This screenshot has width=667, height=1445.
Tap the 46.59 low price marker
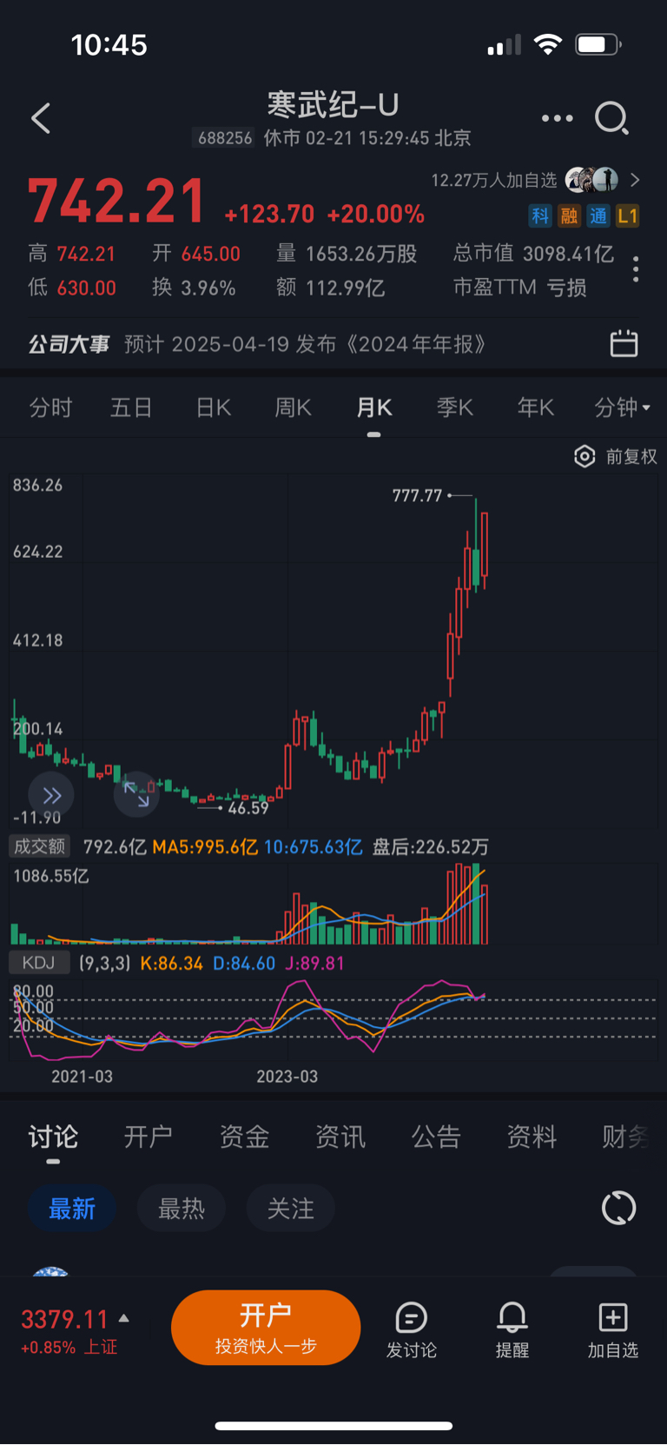pyautogui.click(x=248, y=808)
